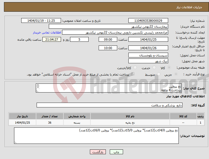Click the بازگشت (back) button

[98, 152]
